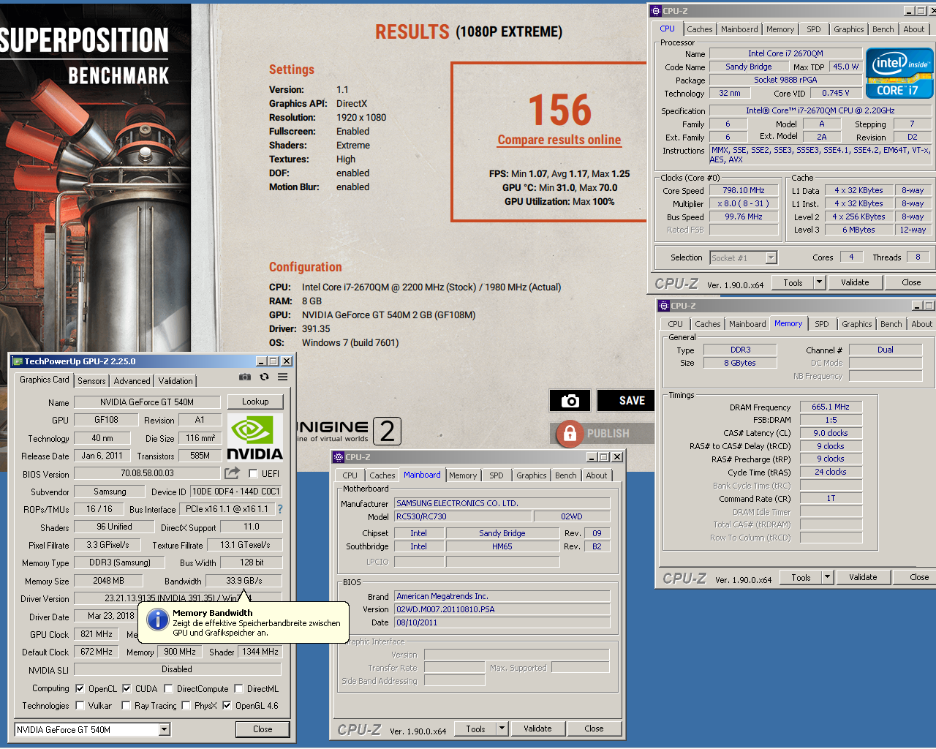The width and height of the screenshot is (936, 749).
Task: Click Bus Interface question mark icon
Action: [279, 509]
